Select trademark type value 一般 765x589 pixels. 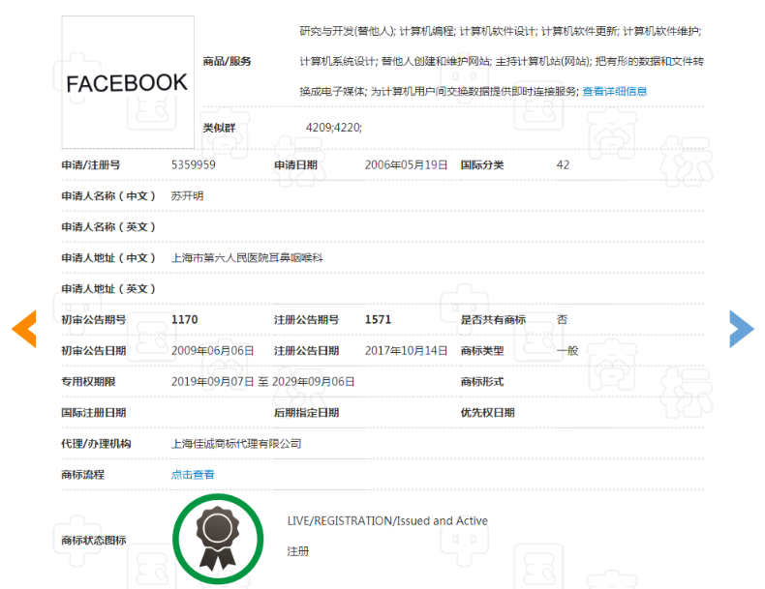pyautogui.click(x=567, y=351)
